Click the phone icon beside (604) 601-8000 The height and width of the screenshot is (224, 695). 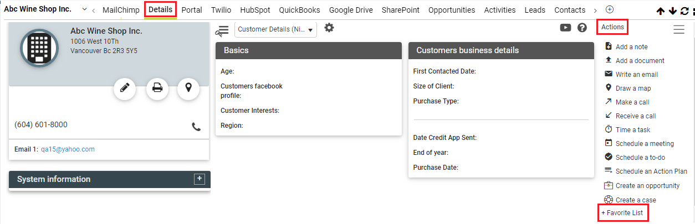(x=196, y=126)
